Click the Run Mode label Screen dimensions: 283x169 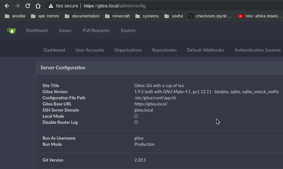pos(52,144)
